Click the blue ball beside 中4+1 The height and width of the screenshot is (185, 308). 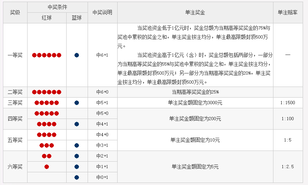coord(76,124)
